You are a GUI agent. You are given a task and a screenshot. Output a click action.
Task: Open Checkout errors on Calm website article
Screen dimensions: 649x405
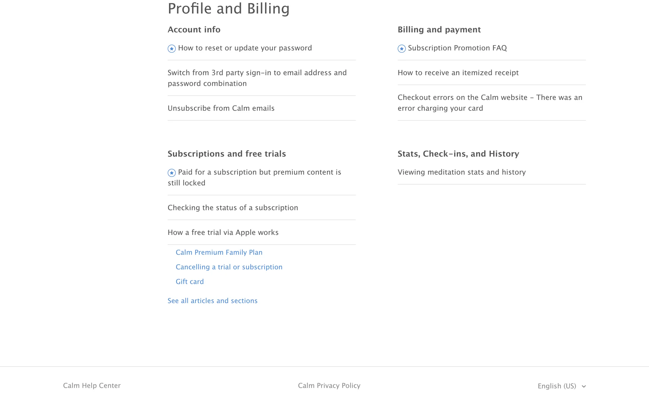tap(490, 103)
